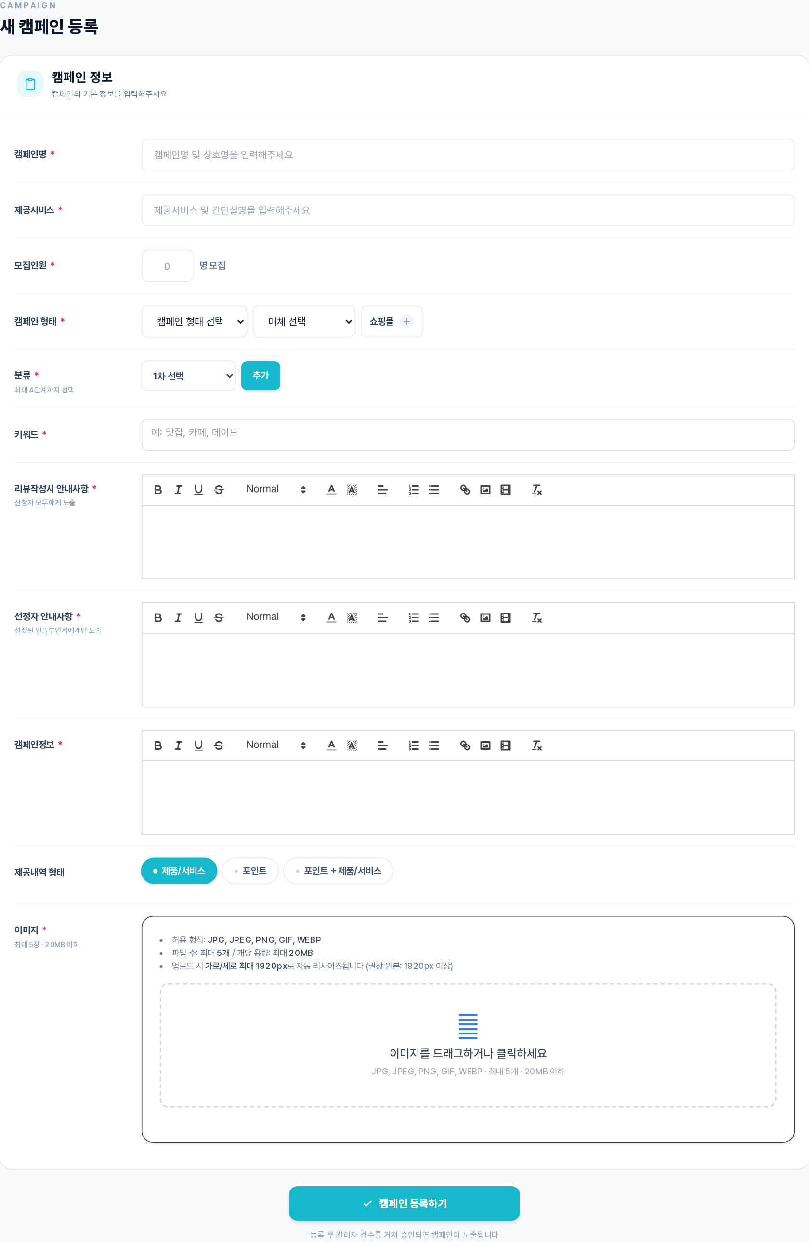The height and width of the screenshot is (1242, 809).
Task: Select the 제품/서비스 provision type
Action: (x=179, y=870)
